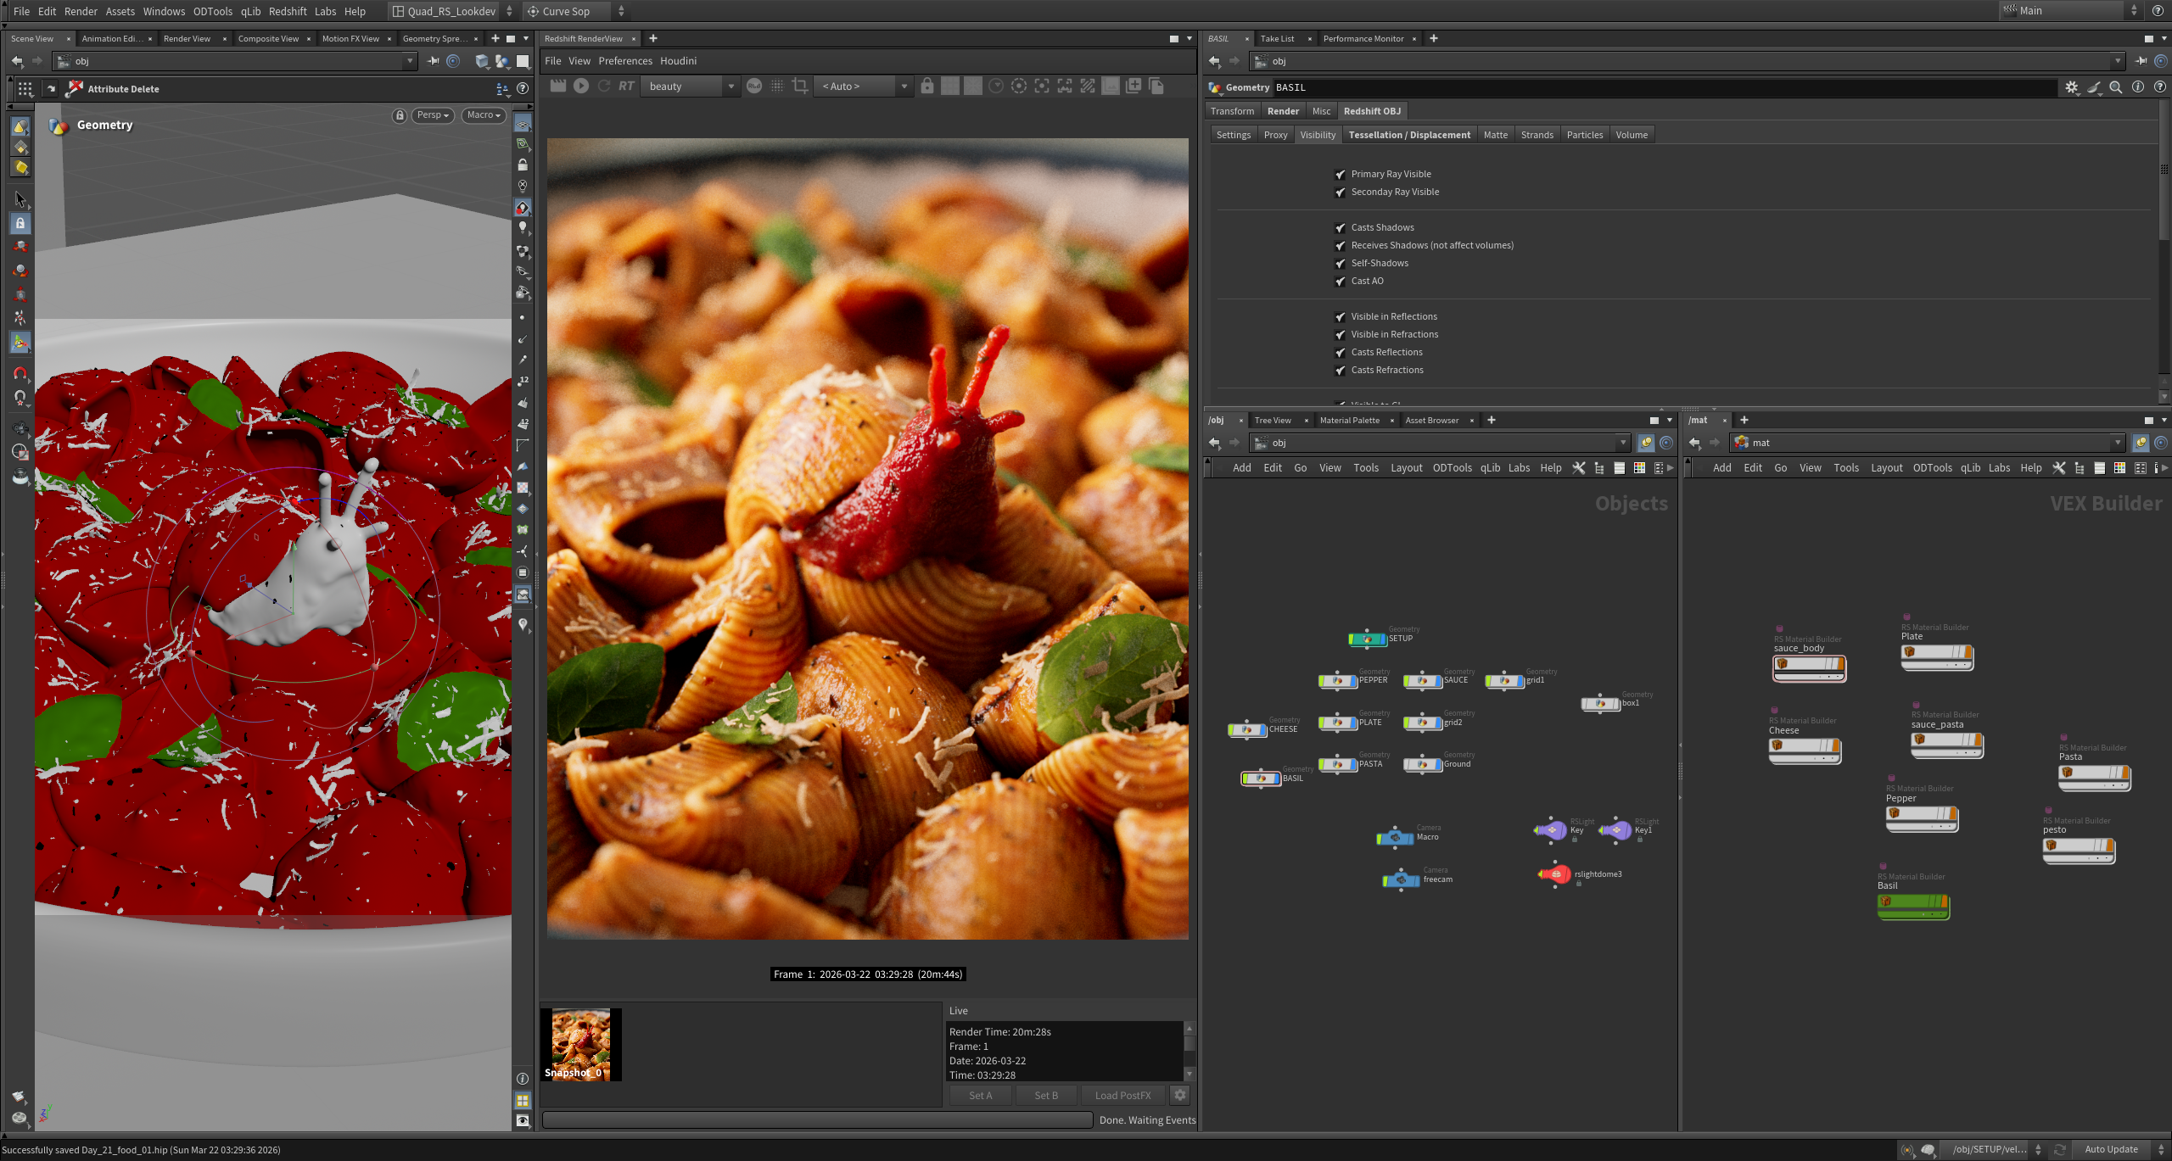Viewport: 2172px width, 1161px height.
Task: Open the Layout menu in /mat network
Action: point(1887,468)
